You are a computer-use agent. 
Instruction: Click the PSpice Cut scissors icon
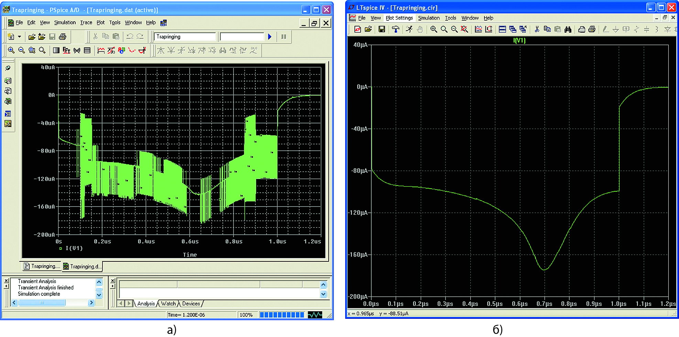click(x=95, y=36)
